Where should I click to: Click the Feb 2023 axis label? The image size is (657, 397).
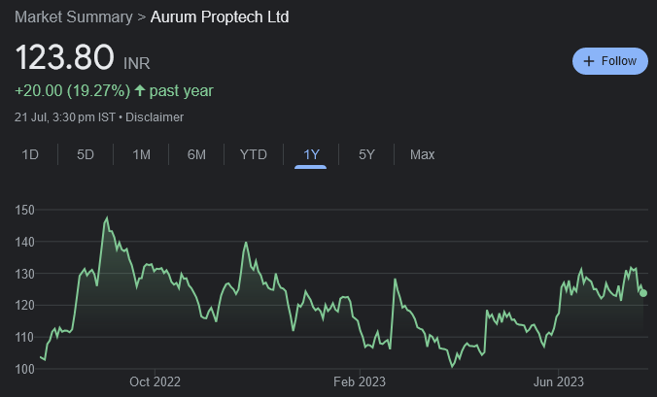(360, 380)
